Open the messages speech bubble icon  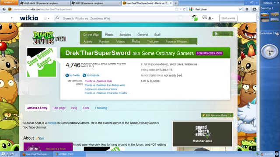[205, 17]
